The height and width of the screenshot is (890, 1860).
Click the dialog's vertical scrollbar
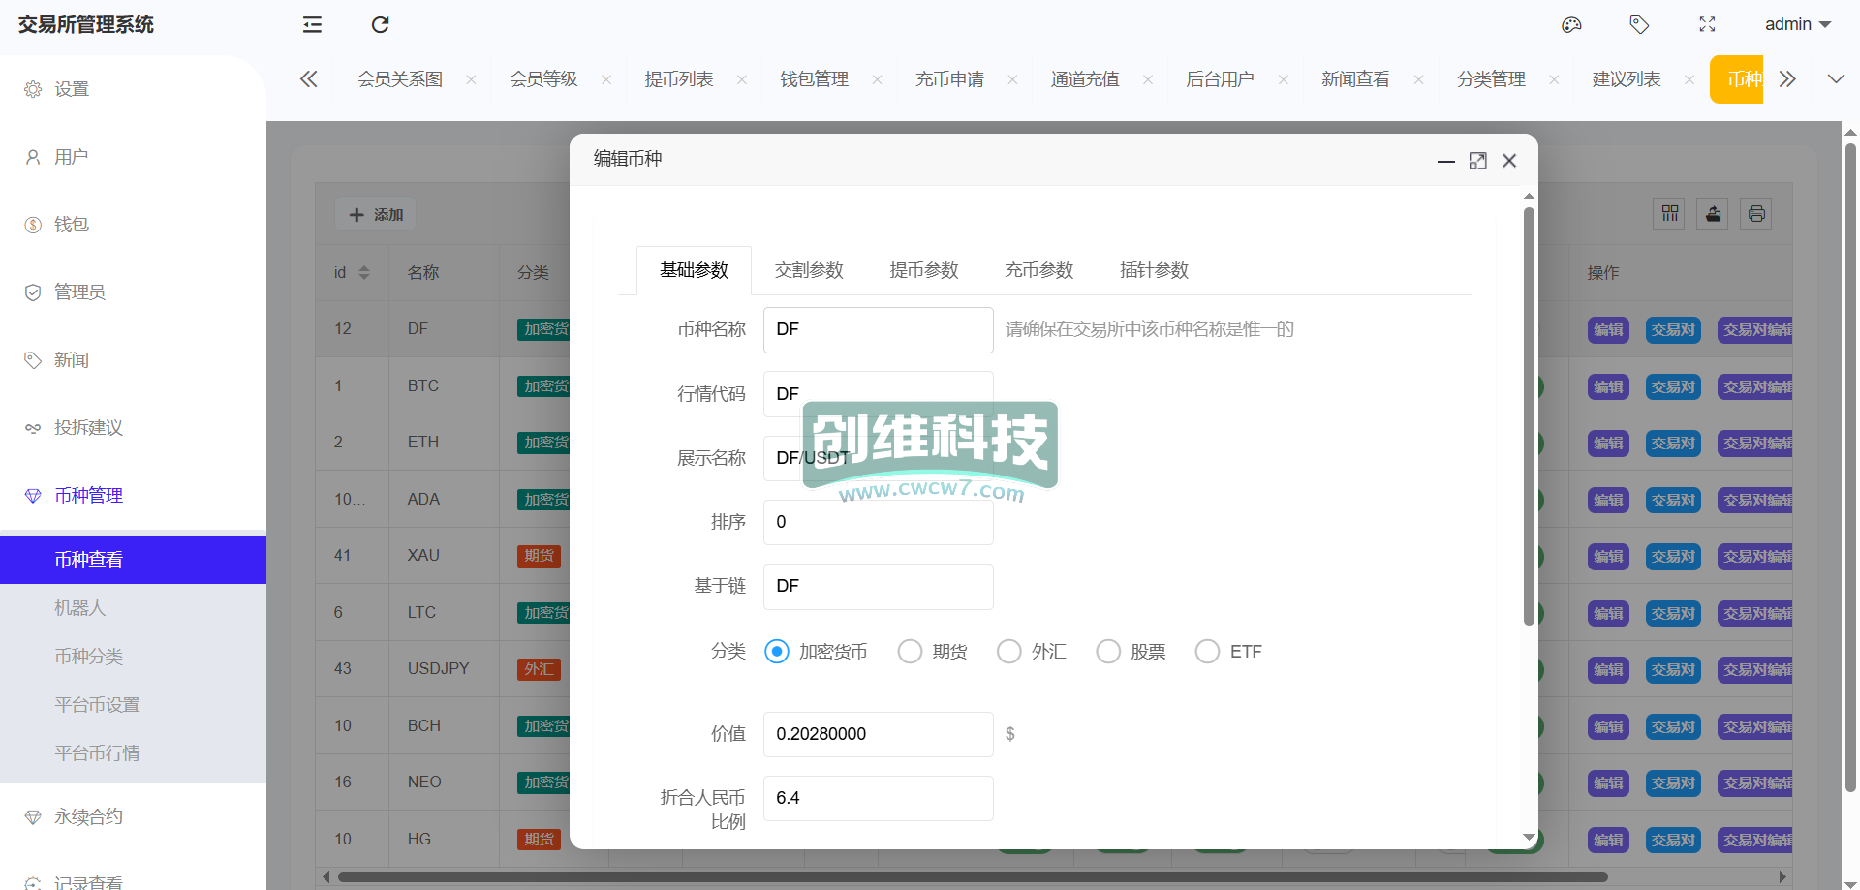tap(1529, 416)
